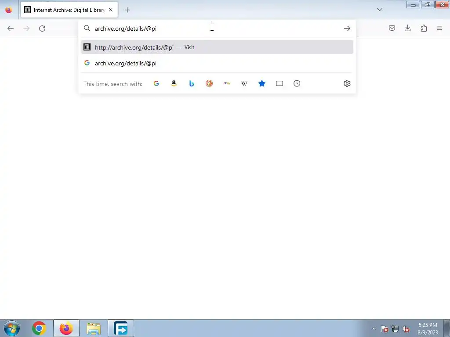The height and width of the screenshot is (337, 450).
Task: Search this time with eBay
Action: click(x=227, y=83)
